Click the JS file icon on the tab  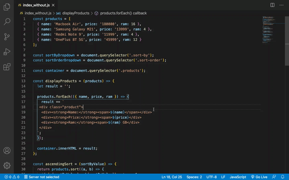(20, 5)
